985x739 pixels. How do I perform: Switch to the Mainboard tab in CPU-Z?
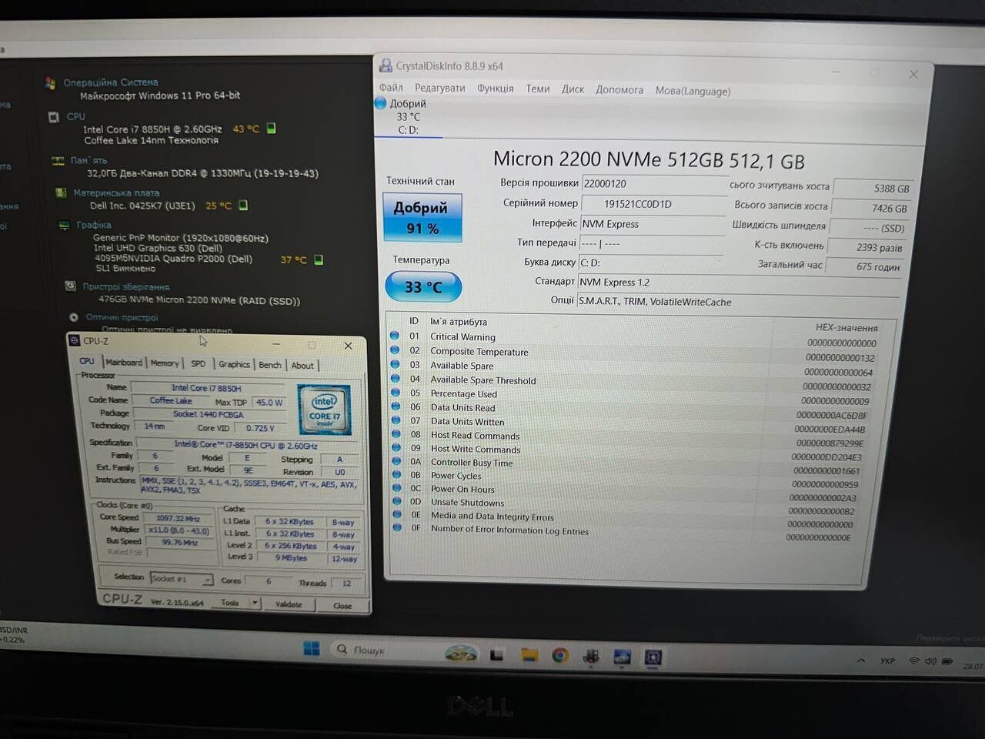pyautogui.click(x=124, y=363)
